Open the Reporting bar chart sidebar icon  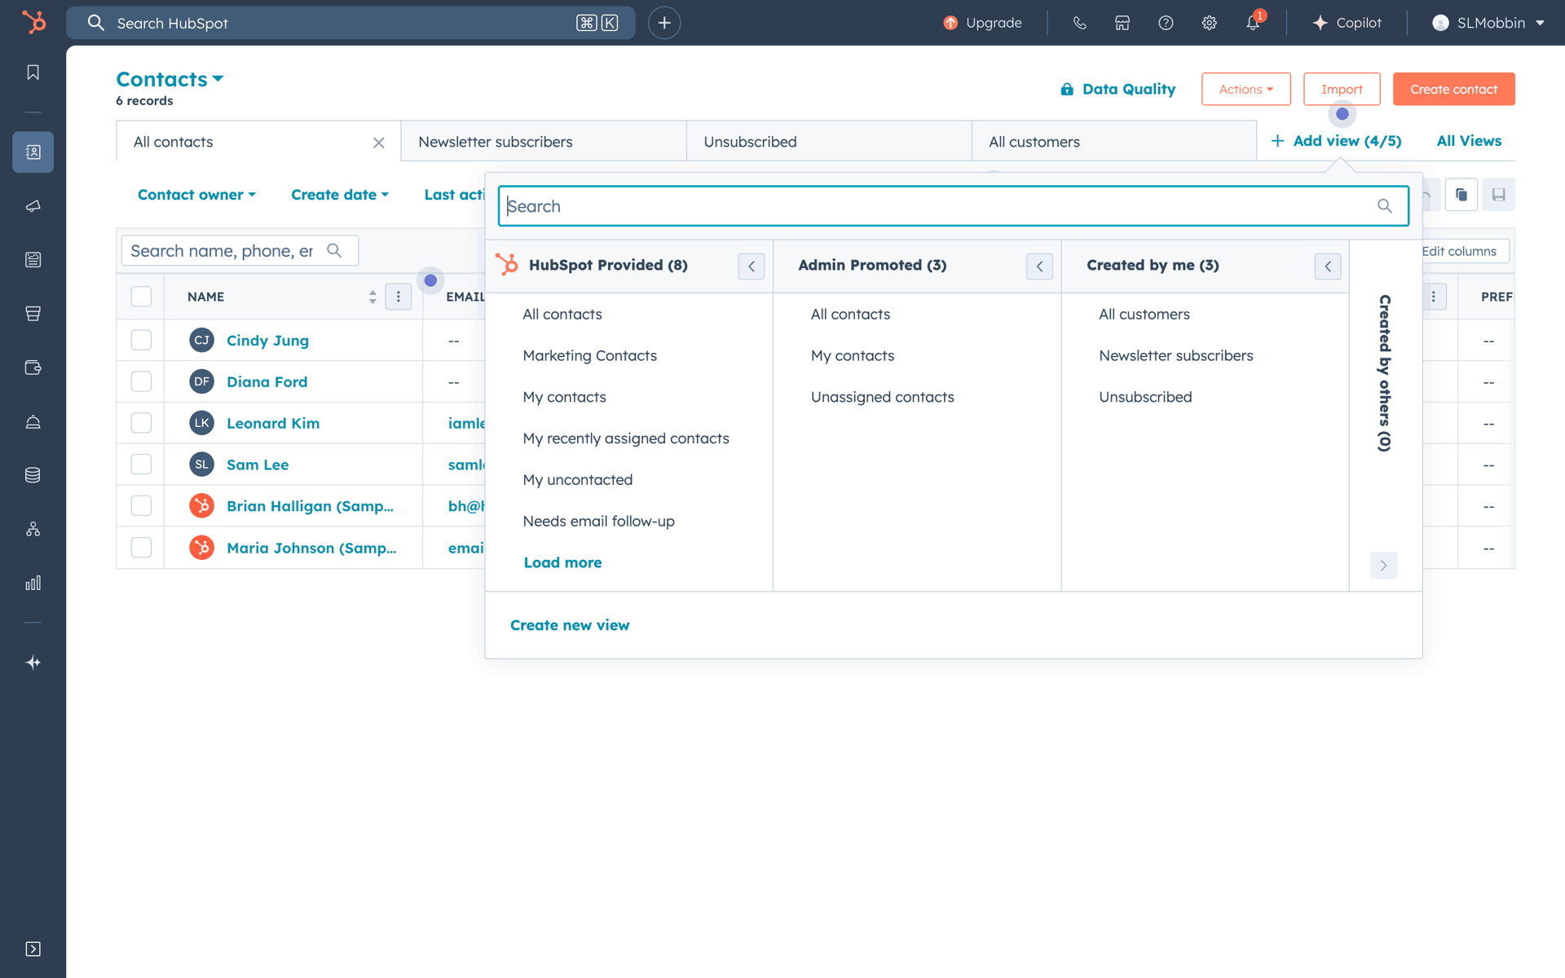click(33, 583)
